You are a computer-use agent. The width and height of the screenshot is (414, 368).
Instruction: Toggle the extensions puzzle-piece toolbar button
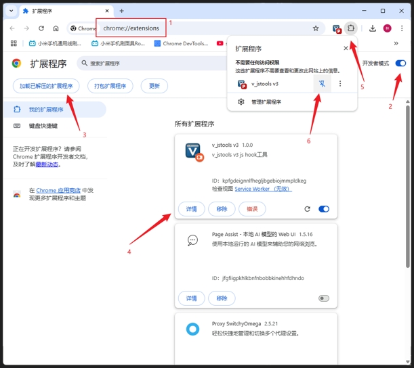[350, 28]
